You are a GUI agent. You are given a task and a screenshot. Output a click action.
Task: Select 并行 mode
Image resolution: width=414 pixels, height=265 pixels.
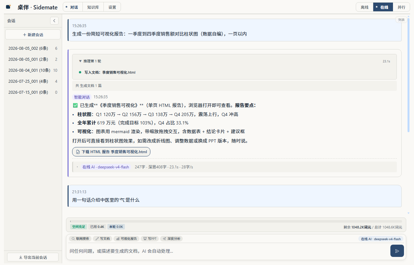pos(401,7)
